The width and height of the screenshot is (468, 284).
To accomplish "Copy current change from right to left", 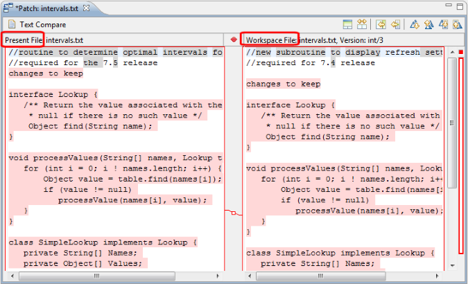I will (395, 25).
